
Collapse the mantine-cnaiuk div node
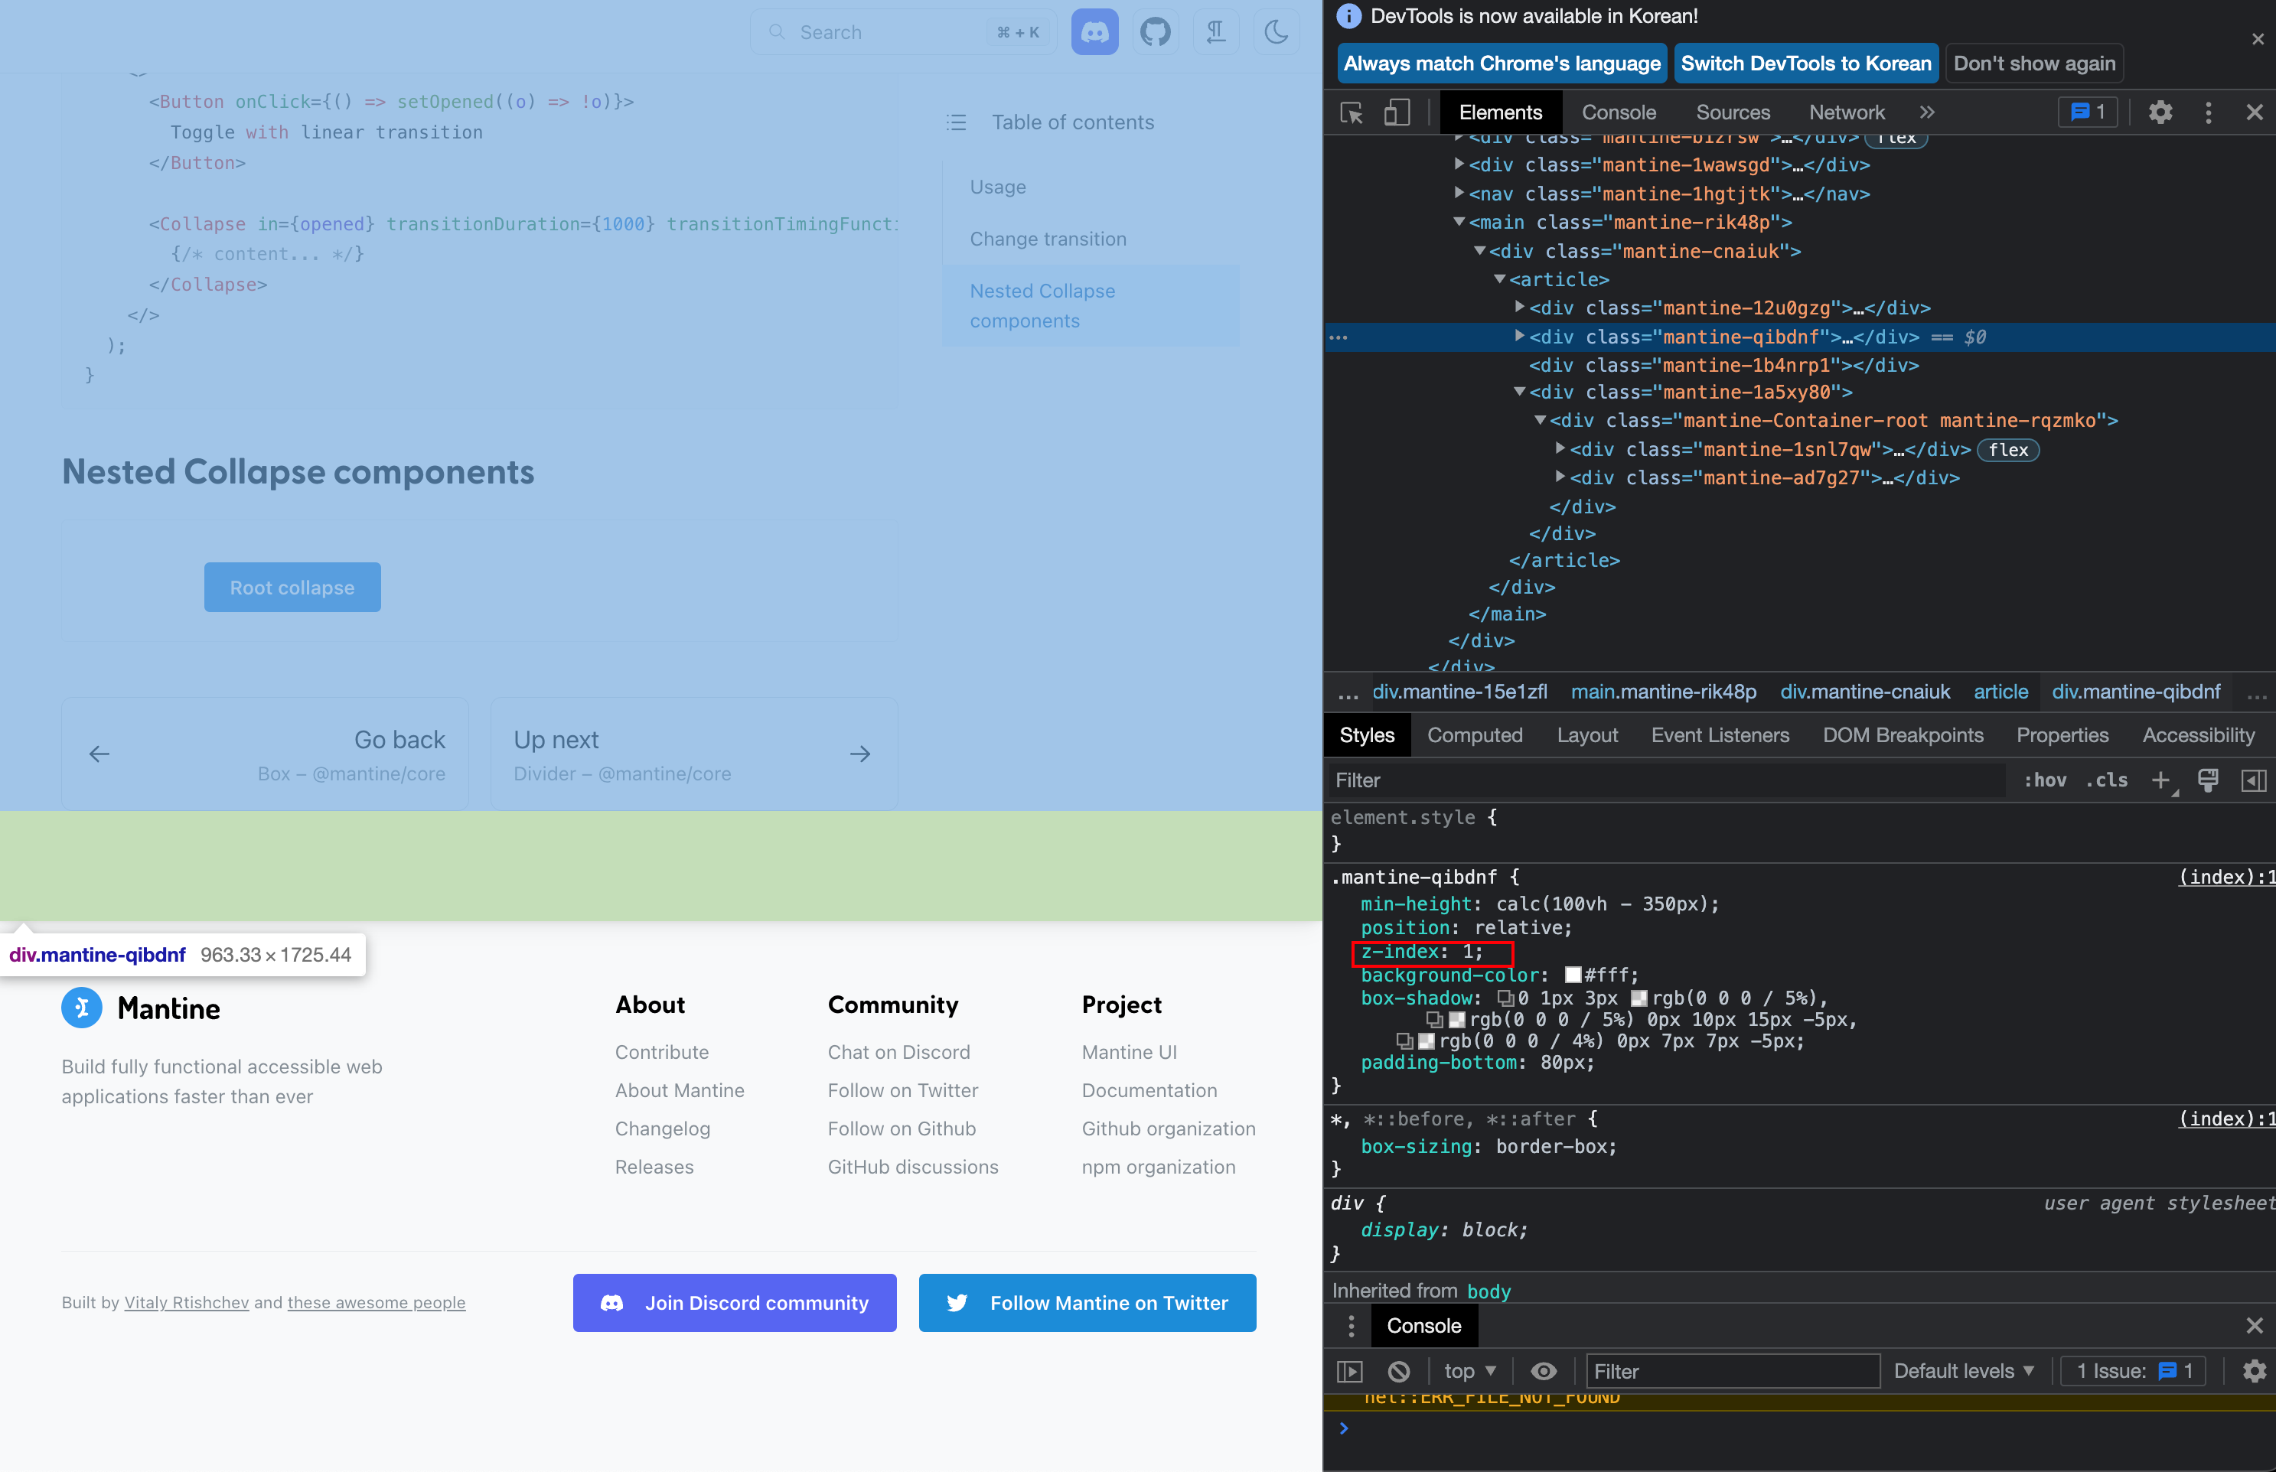click(1479, 250)
